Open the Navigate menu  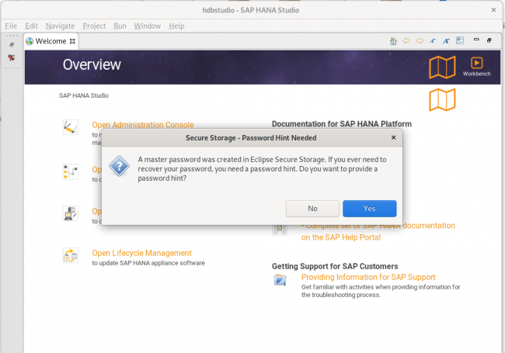61,26
